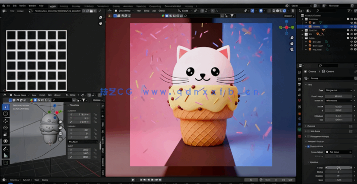Toggle camera view icon in the main render viewport
The width and height of the screenshot is (357, 184).
point(292,49)
